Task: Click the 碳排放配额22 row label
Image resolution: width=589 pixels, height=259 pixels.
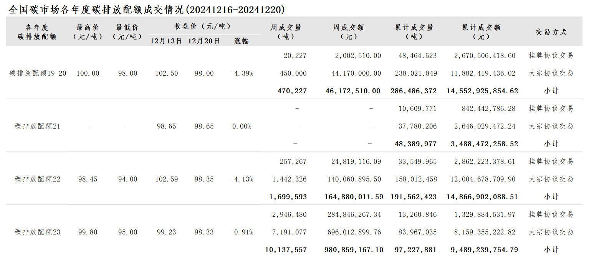Action: point(38,179)
